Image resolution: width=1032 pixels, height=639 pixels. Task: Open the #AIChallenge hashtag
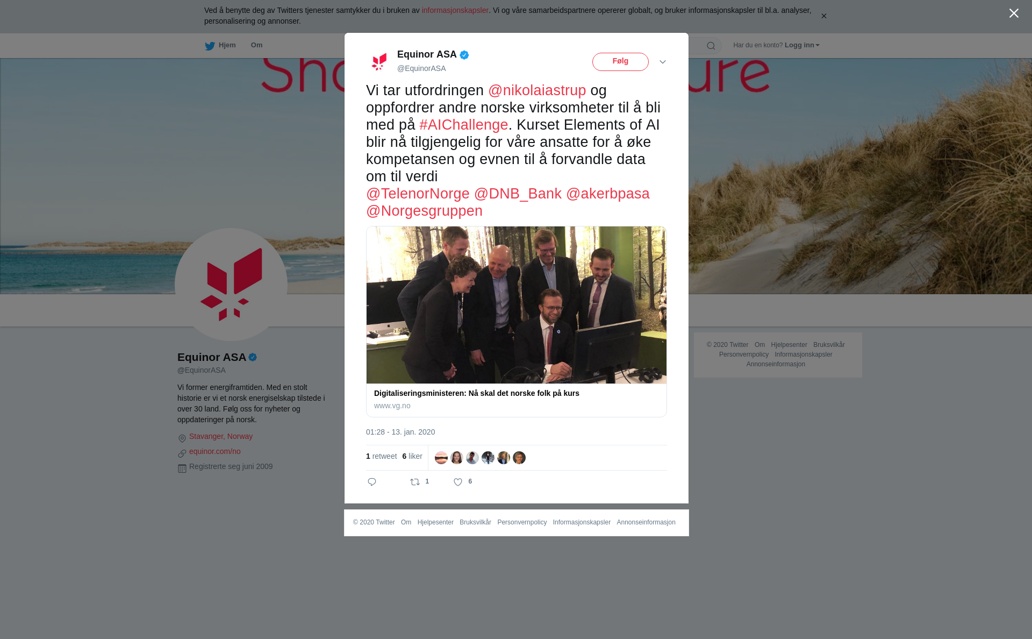(x=464, y=125)
